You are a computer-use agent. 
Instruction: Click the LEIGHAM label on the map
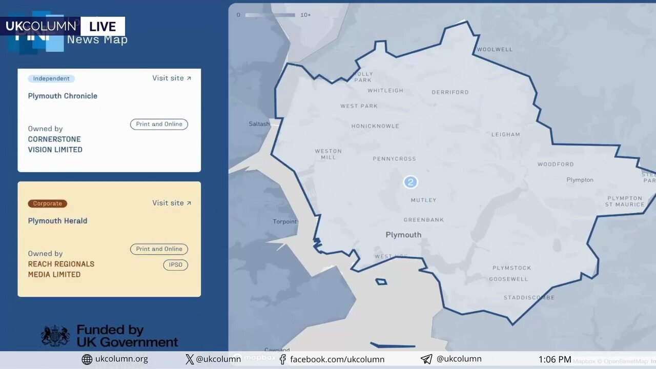[506, 135]
